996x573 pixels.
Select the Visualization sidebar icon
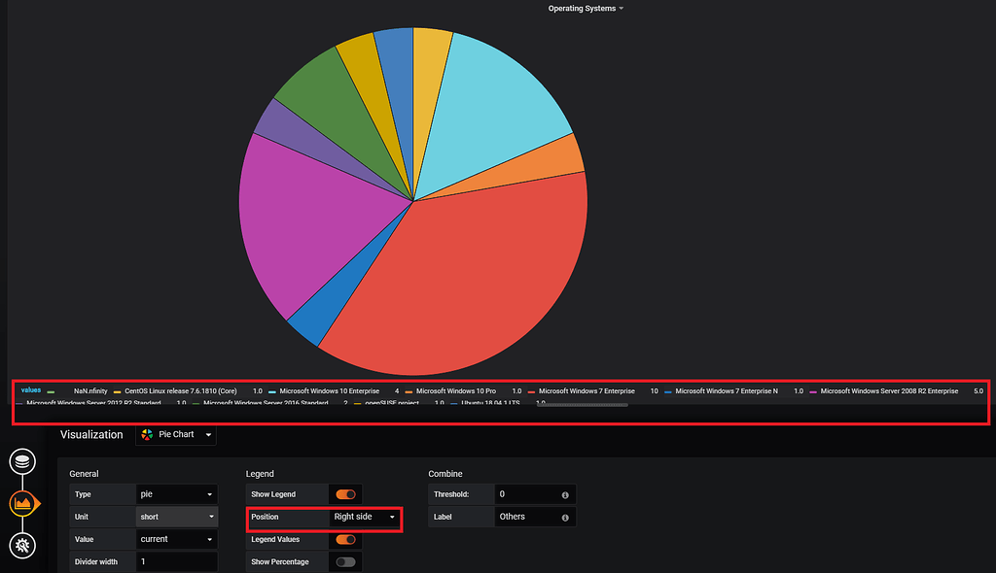pyautogui.click(x=21, y=503)
